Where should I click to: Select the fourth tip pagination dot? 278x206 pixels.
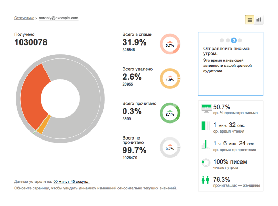click(x=240, y=40)
